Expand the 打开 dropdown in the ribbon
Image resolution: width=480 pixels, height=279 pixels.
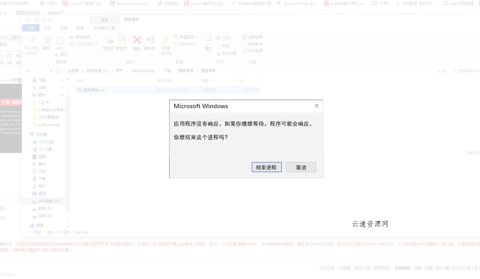232,38
